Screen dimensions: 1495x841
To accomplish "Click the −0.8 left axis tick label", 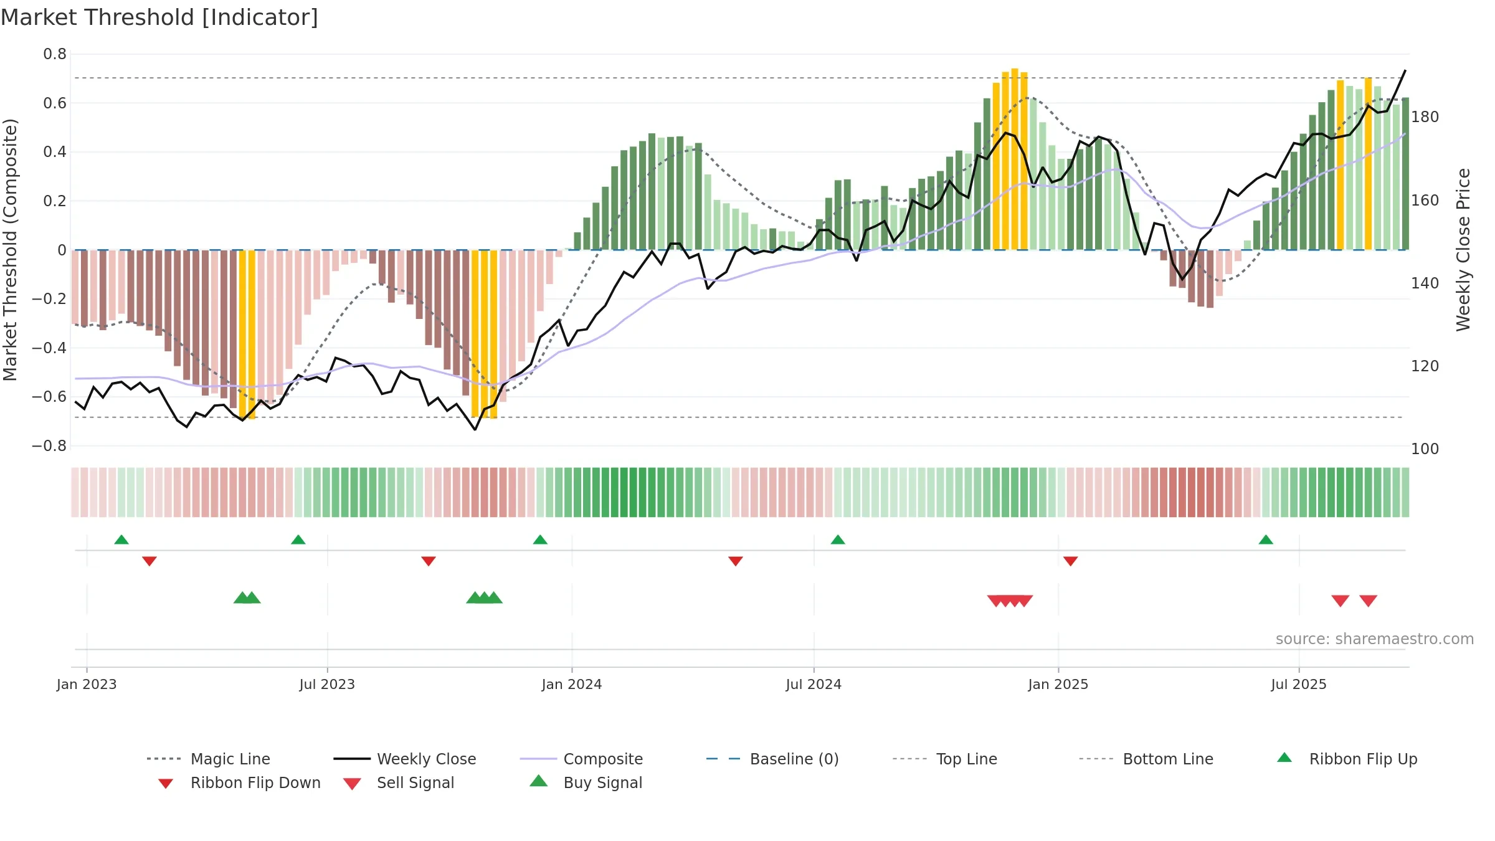I will pyautogui.click(x=49, y=445).
